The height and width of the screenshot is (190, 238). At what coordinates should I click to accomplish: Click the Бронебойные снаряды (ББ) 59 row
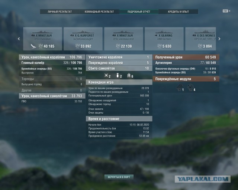186,72
